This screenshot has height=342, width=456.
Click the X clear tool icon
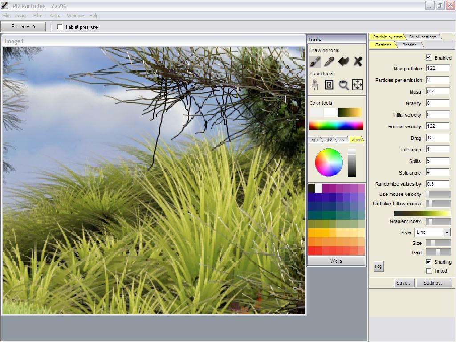[358, 61]
